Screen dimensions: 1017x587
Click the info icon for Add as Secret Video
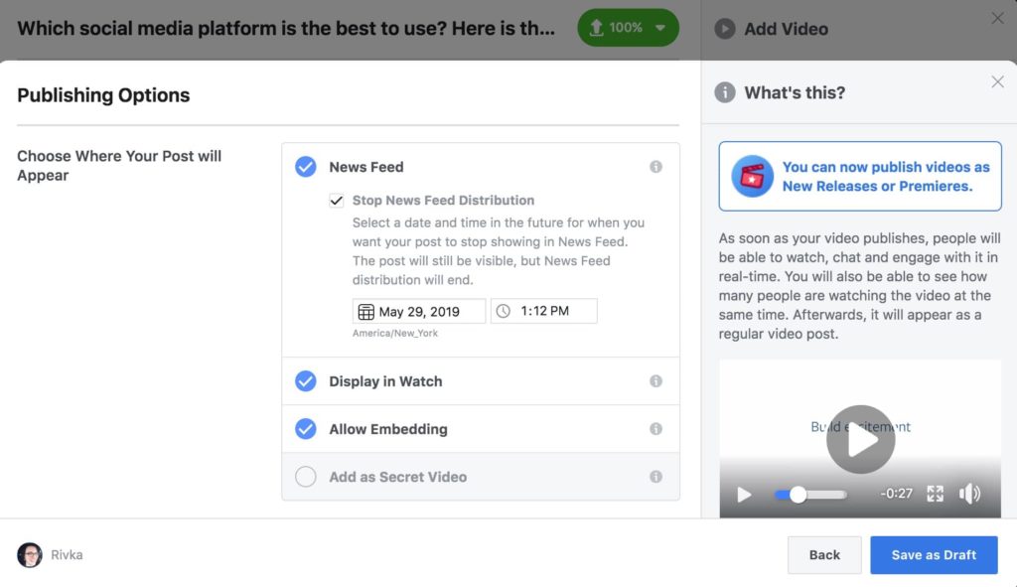point(655,477)
